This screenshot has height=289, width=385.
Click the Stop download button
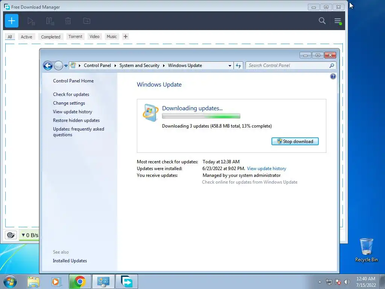295,141
